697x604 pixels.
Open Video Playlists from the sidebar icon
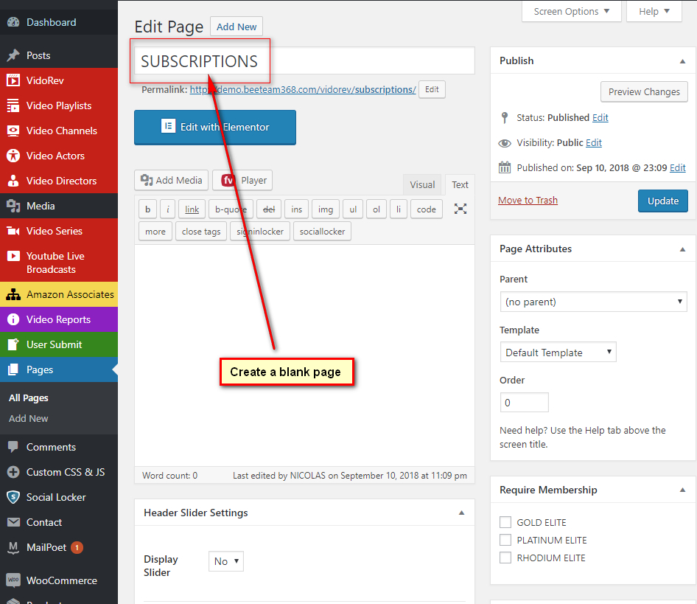point(13,105)
